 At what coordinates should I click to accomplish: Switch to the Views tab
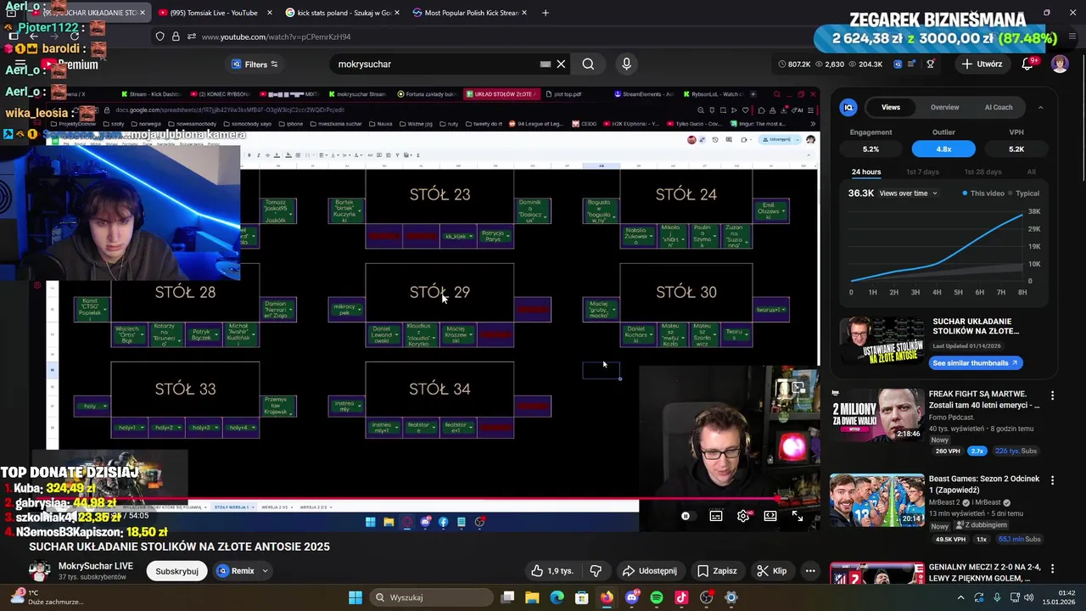[891, 107]
